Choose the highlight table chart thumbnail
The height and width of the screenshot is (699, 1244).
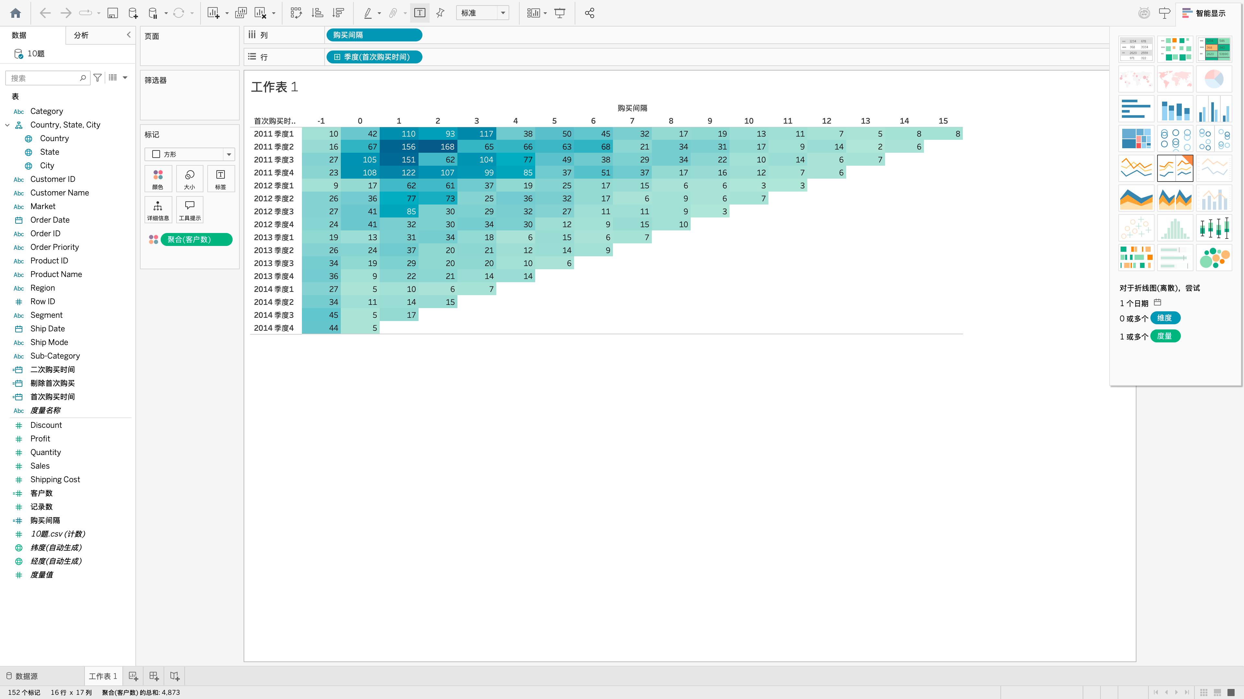tap(1214, 49)
